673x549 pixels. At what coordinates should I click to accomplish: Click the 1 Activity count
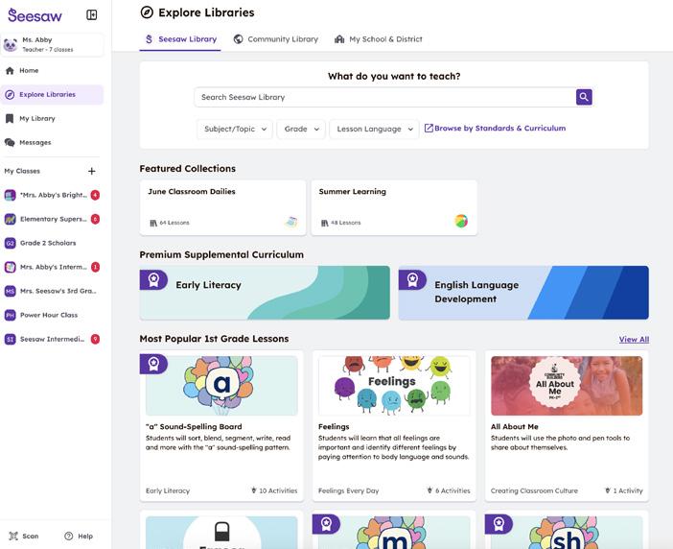pyautogui.click(x=624, y=490)
